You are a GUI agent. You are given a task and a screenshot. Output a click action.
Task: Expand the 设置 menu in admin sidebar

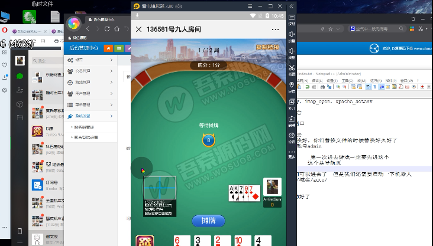pos(91,60)
